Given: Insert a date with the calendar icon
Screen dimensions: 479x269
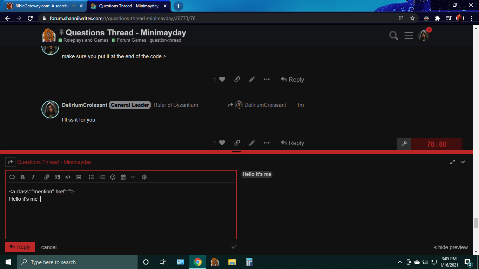Looking at the screenshot, I should 123,177.
